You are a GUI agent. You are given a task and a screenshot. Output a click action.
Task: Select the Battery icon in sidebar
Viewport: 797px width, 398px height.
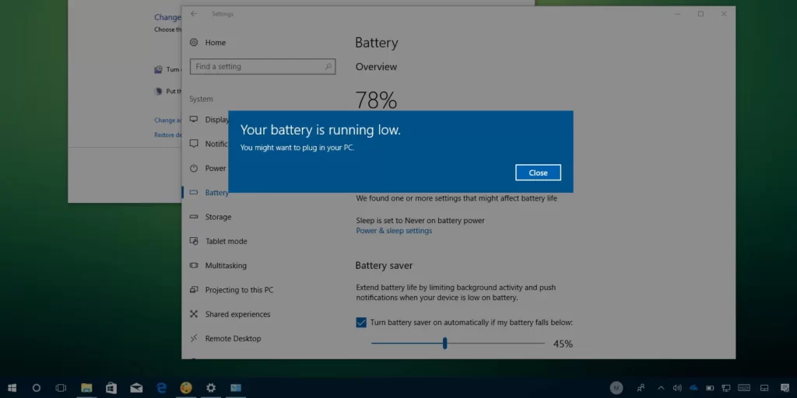coord(194,193)
